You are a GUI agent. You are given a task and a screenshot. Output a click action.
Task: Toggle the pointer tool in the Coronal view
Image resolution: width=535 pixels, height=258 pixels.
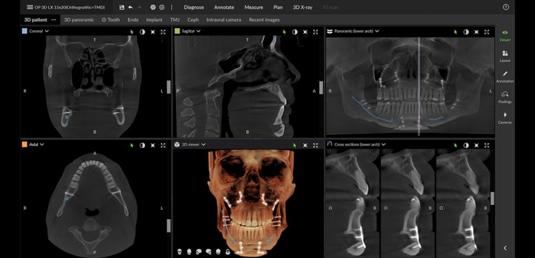(132, 32)
